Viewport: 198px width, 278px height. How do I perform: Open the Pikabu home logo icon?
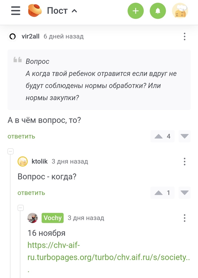(x=35, y=11)
